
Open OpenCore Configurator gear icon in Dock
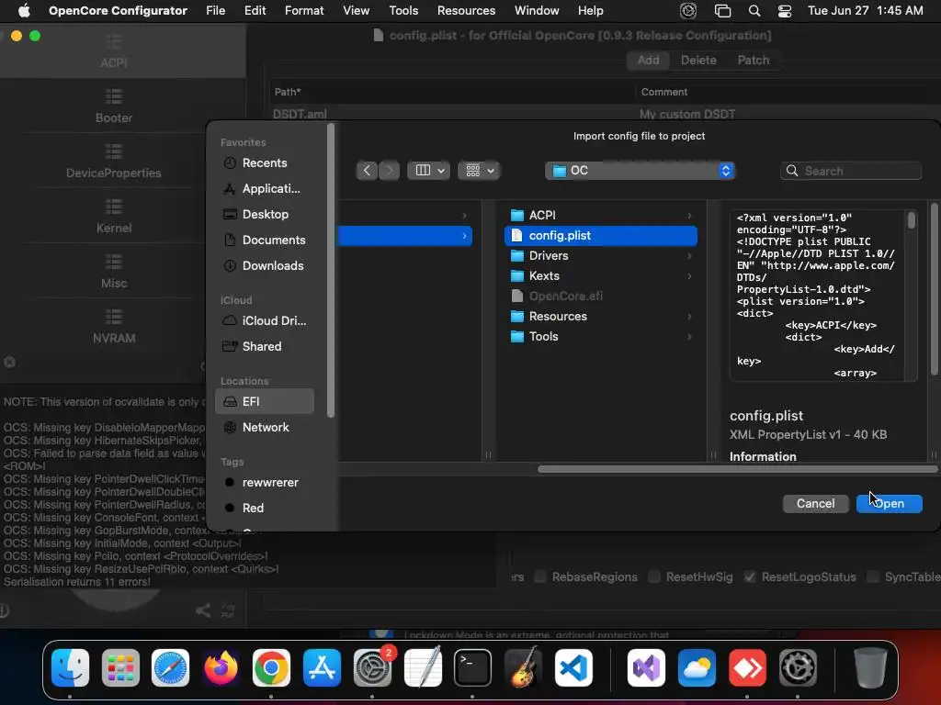pos(798,667)
